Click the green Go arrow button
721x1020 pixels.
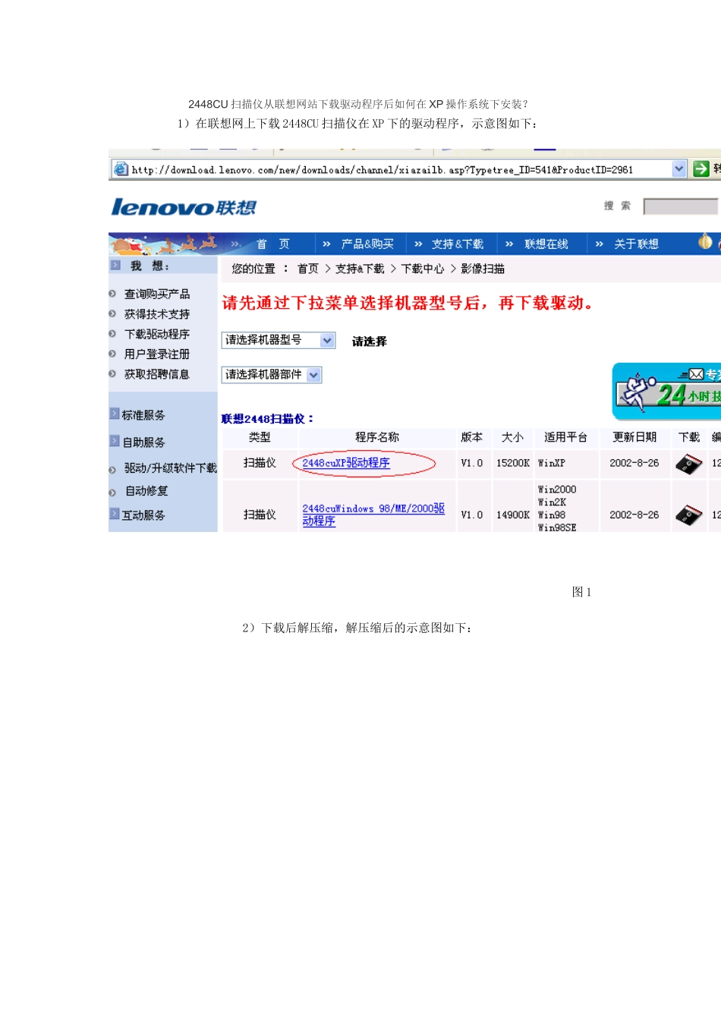(701, 169)
